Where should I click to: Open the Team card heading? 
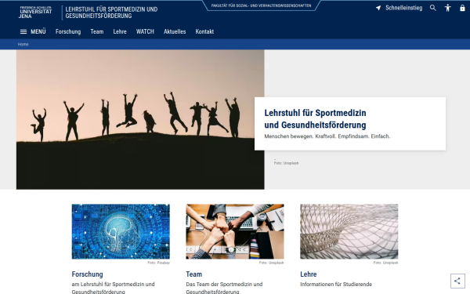(194, 274)
